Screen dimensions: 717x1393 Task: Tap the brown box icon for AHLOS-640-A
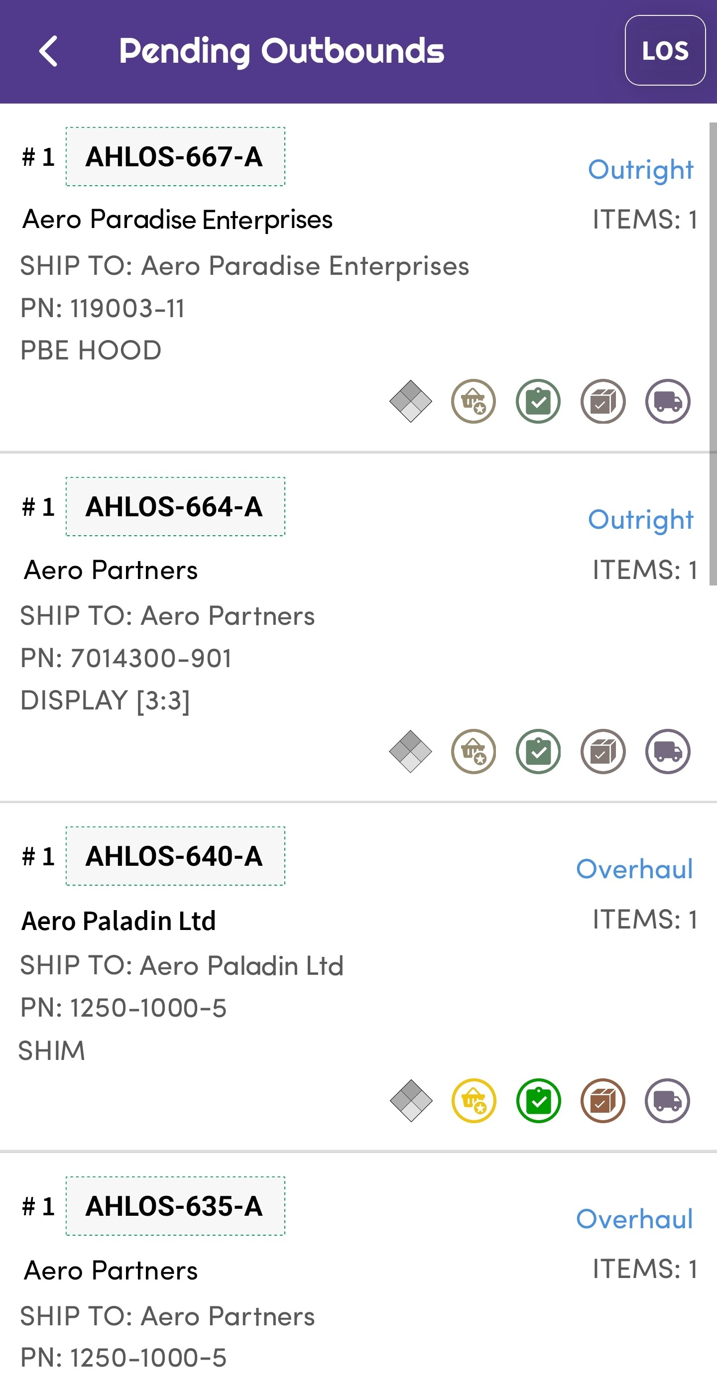(x=603, y=1100)
